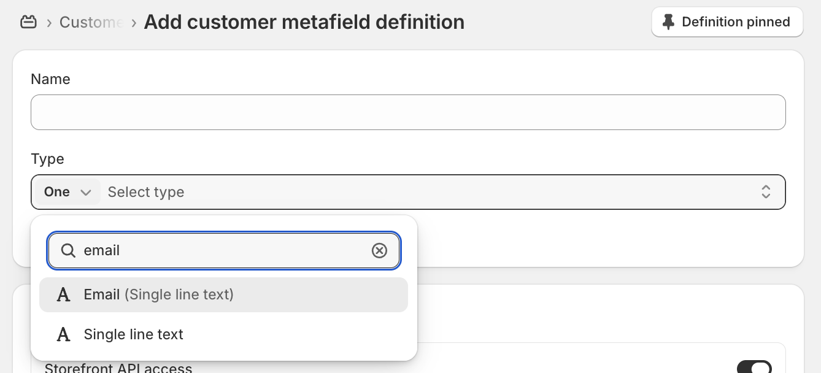The width and height of the screenshot is (821, 373).
Task: Open the Select type combo box
Action: [408, 192]
